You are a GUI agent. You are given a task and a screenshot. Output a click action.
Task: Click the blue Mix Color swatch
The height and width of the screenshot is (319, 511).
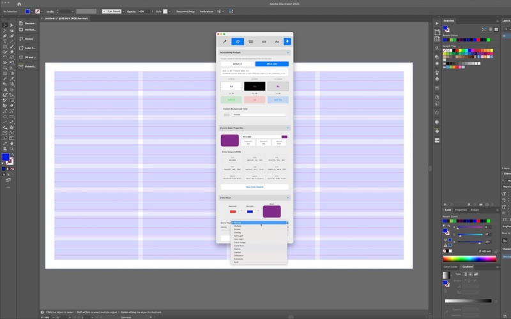(250, 212)
